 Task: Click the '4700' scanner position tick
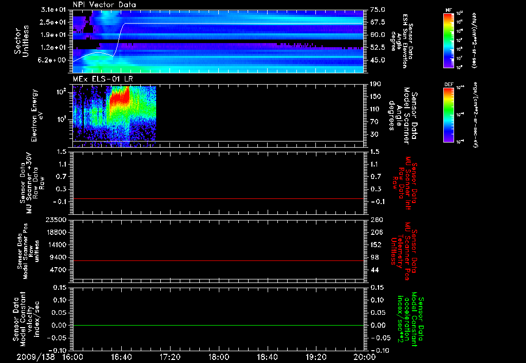click(58, 270)
